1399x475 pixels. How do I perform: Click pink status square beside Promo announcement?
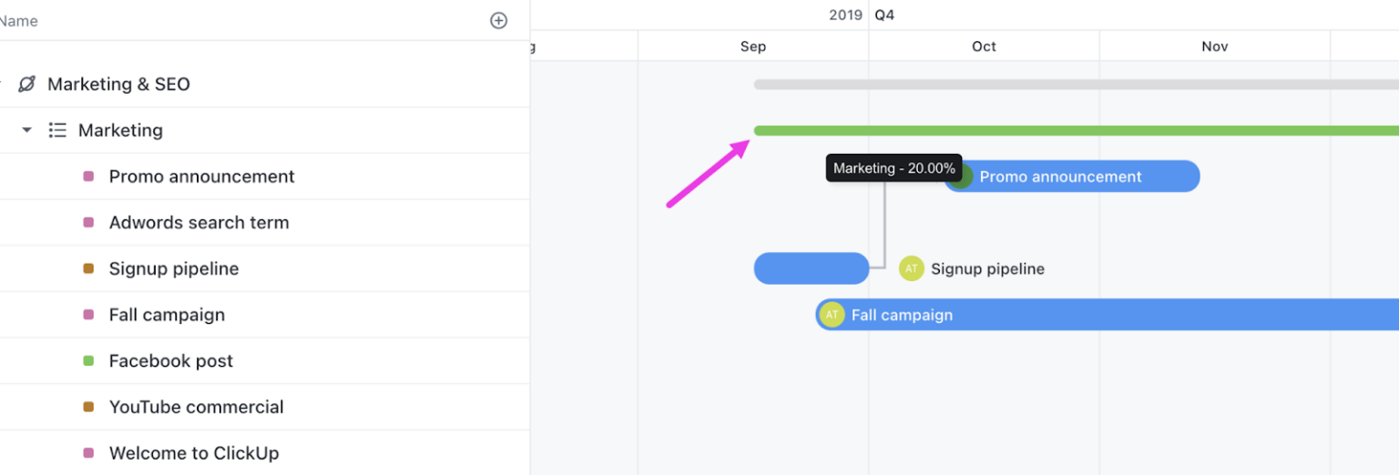[88, 177]
